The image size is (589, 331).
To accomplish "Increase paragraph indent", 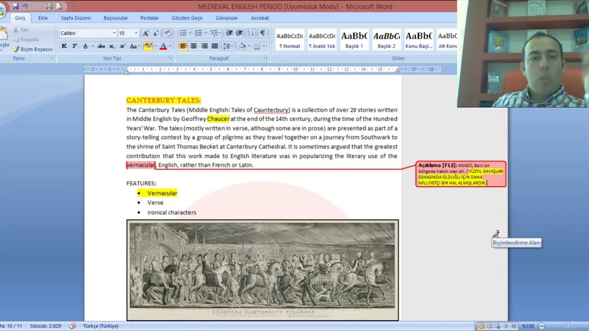I will [x=239, y=33].
